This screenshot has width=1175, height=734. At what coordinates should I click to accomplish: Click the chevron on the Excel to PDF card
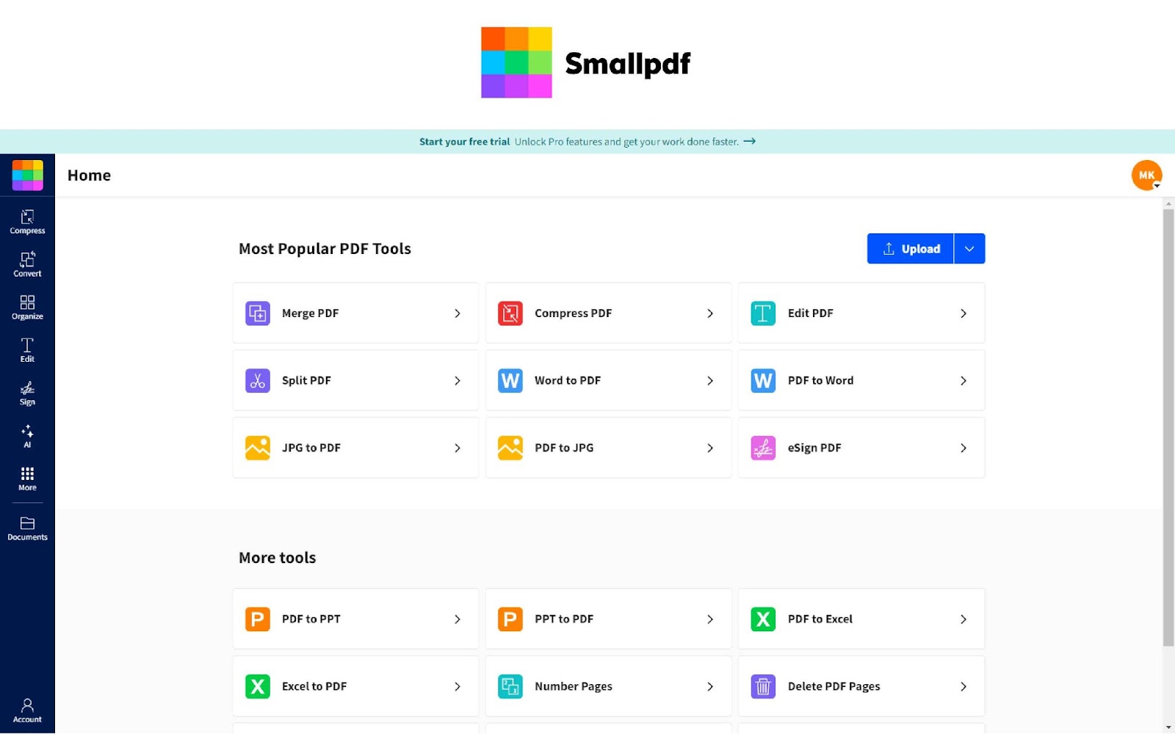coord(458,687)
